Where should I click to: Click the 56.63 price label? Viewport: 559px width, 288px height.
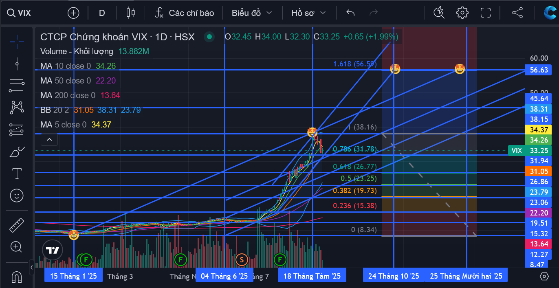(539, 70)
